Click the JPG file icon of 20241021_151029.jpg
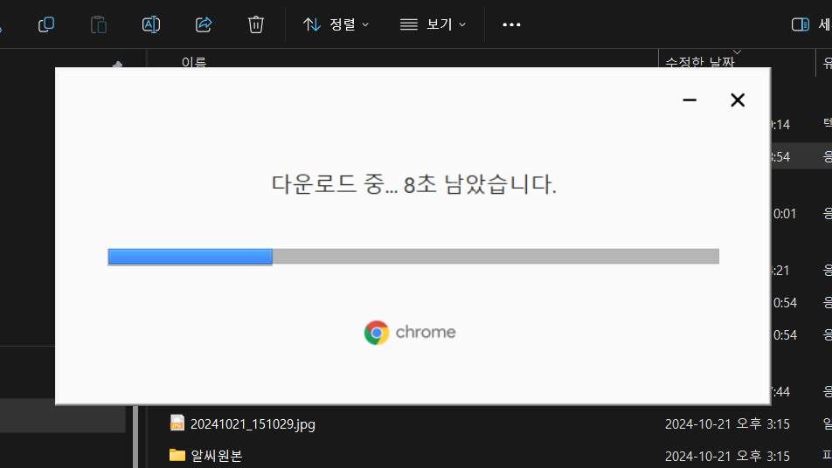The height and width of the screenshot is (468, 832). tap(177, 423)
